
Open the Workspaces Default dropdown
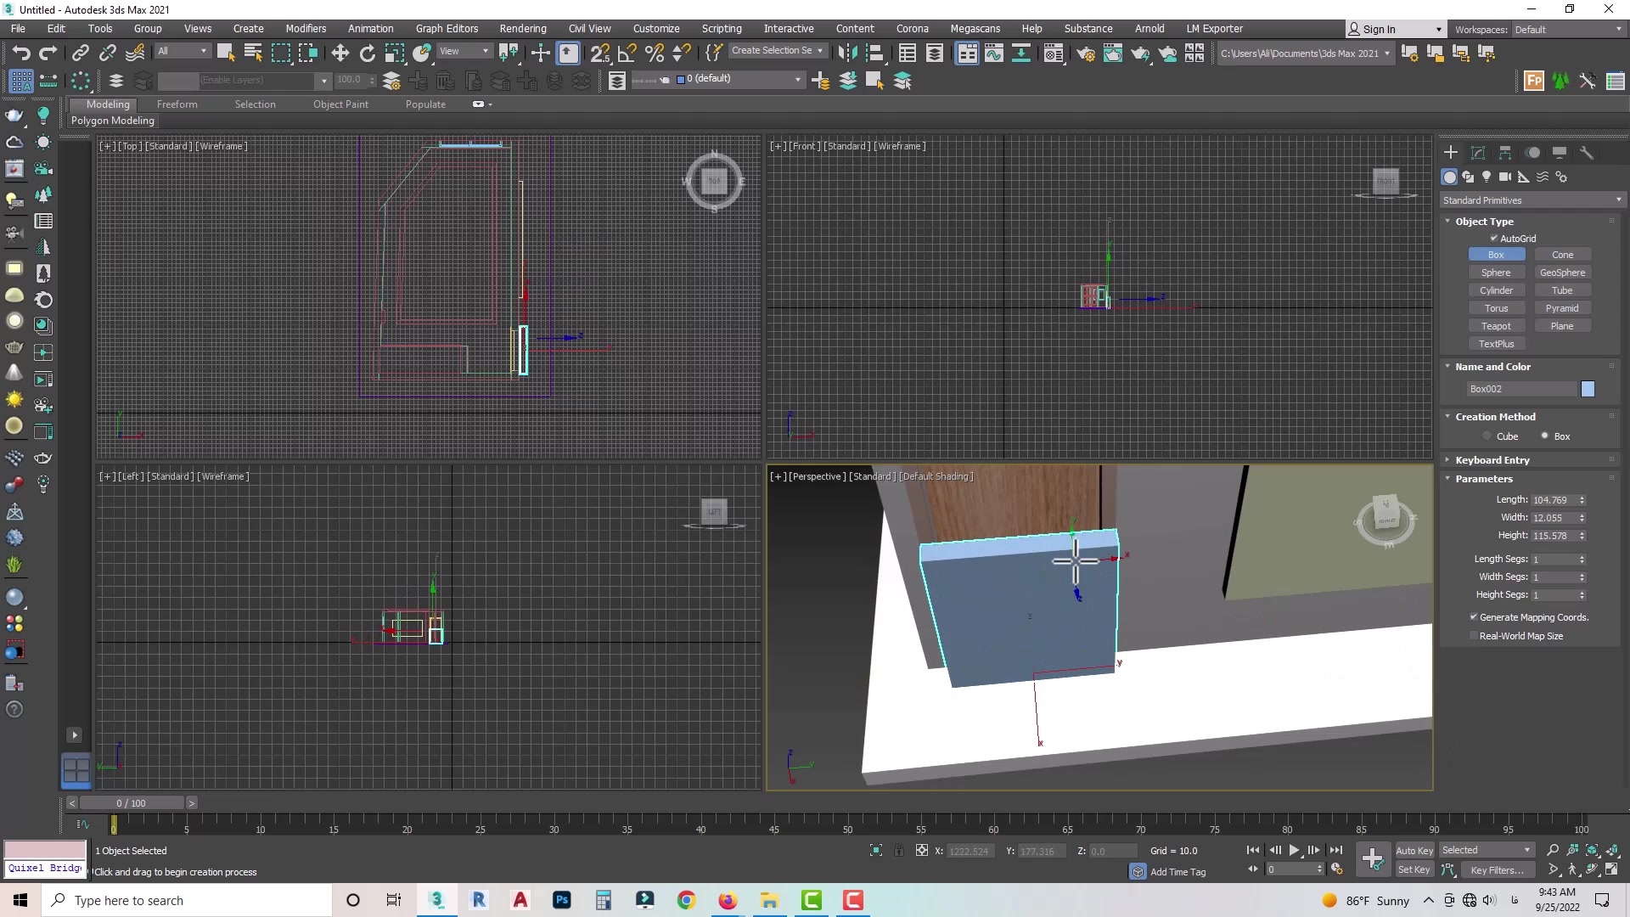pyautogui.click(x=1567, y=29)
